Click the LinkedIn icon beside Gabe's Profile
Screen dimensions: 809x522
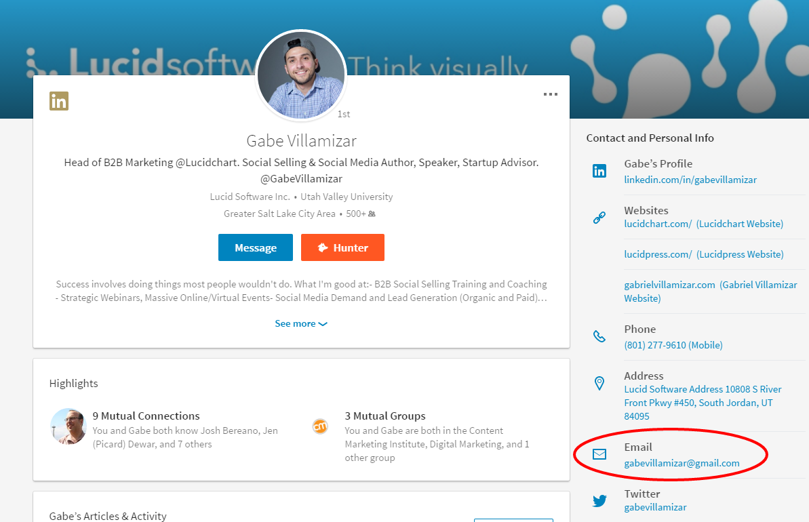tap(599, 171)
